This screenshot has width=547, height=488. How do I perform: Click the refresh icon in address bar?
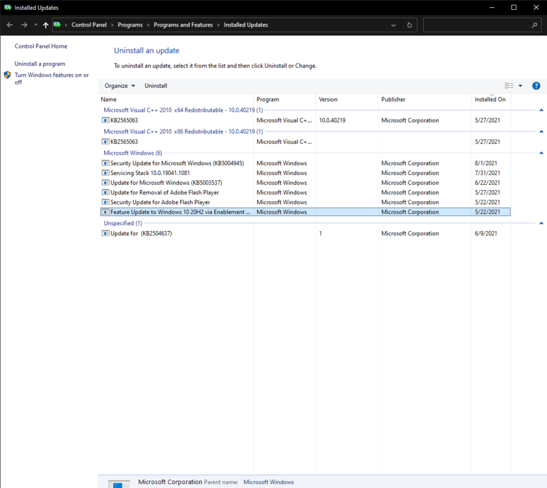[x=409, y=25]
